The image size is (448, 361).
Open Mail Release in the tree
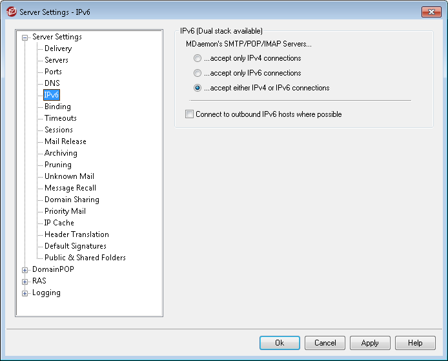[65, 141]
